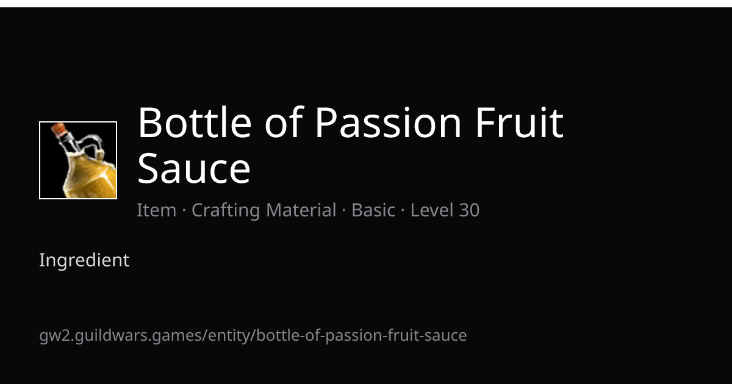Image resolution: width=732 pixels, height=384 pixels.
Task: Click the "Basic" rarity label
Action: 373,210
